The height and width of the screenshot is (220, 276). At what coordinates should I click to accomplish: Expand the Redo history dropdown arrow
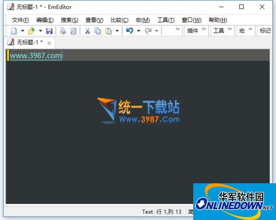(x=156, y=31)
